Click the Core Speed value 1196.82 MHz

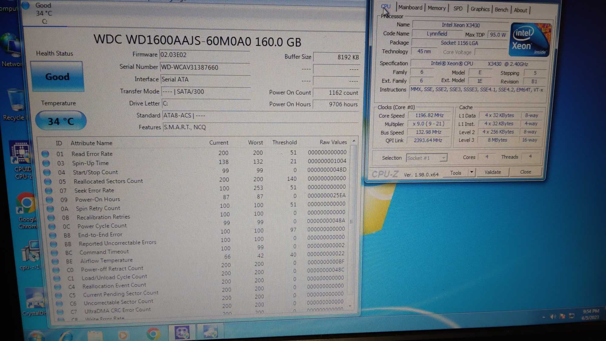coord(429,115)
